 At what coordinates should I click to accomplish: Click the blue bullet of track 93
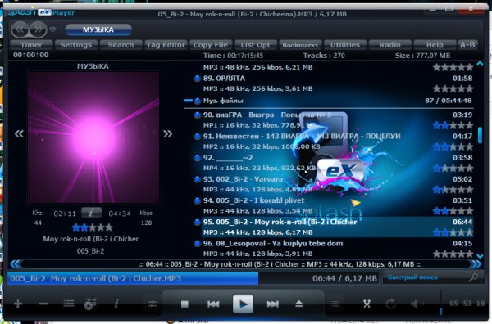(x=197, y=179)
